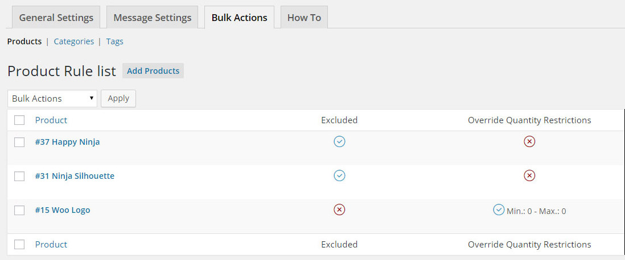This screenshot has width=625, height=260.
Task: Go to the How To tab
Action: tap(304, 18)
